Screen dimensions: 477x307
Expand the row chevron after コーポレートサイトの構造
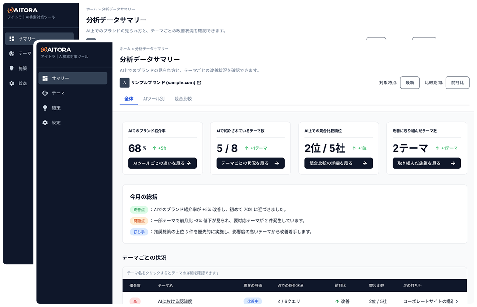click(457, 302)
